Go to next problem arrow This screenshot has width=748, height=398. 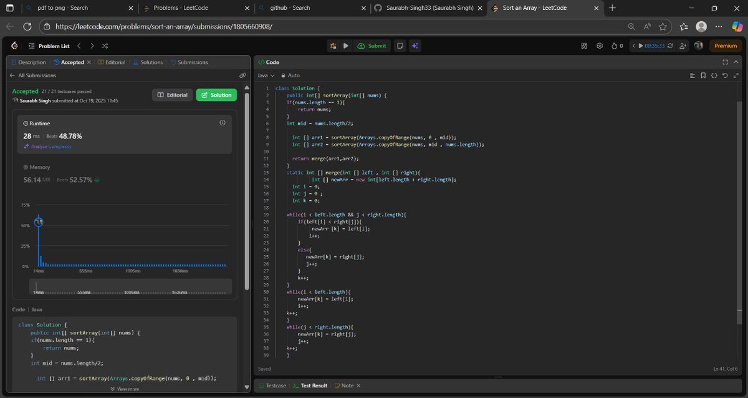tap(92, 46)
